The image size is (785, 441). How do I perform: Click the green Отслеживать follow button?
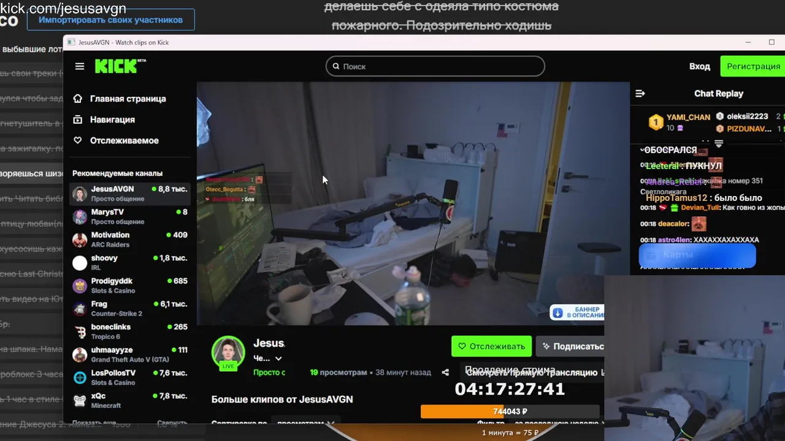pyautogui.click(x=491, y=346)
